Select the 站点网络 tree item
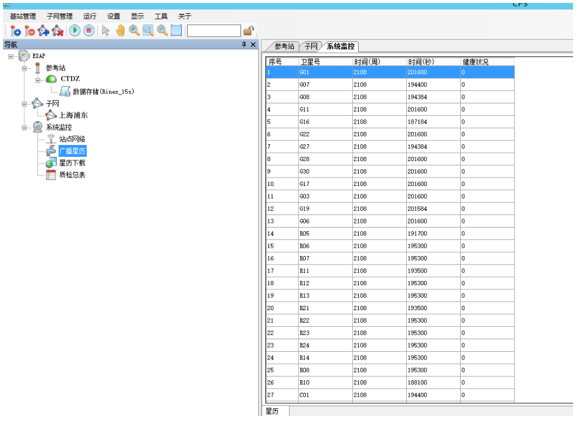This screenshot has width=579, height=426. (x=72, y=139)
